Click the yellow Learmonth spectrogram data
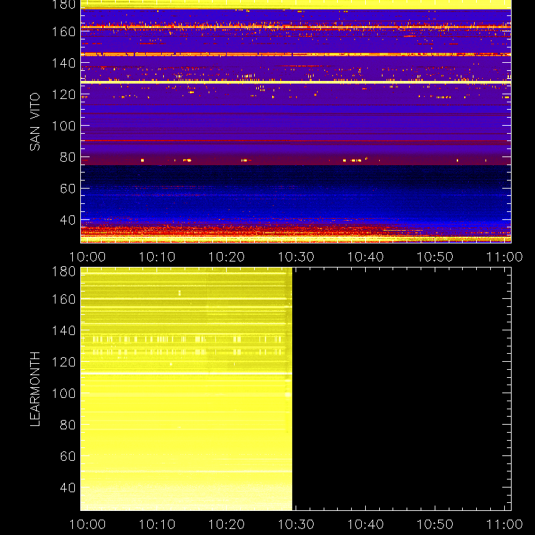Viewport: 535px width, 535px height. pos(187,389)
